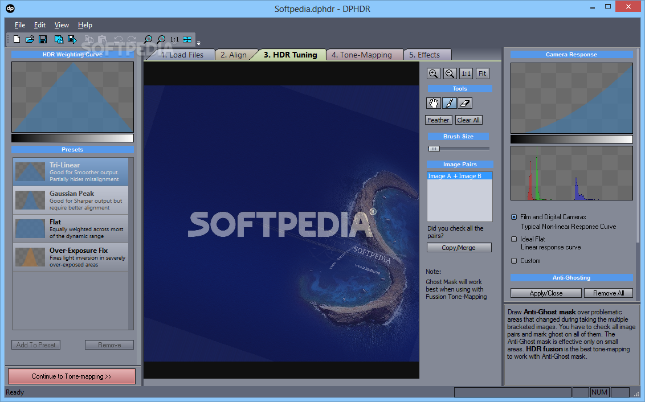
Task: Go to the 4. Tone-Mapping tab
Action: pyautogui.click(x=362, y=55)
